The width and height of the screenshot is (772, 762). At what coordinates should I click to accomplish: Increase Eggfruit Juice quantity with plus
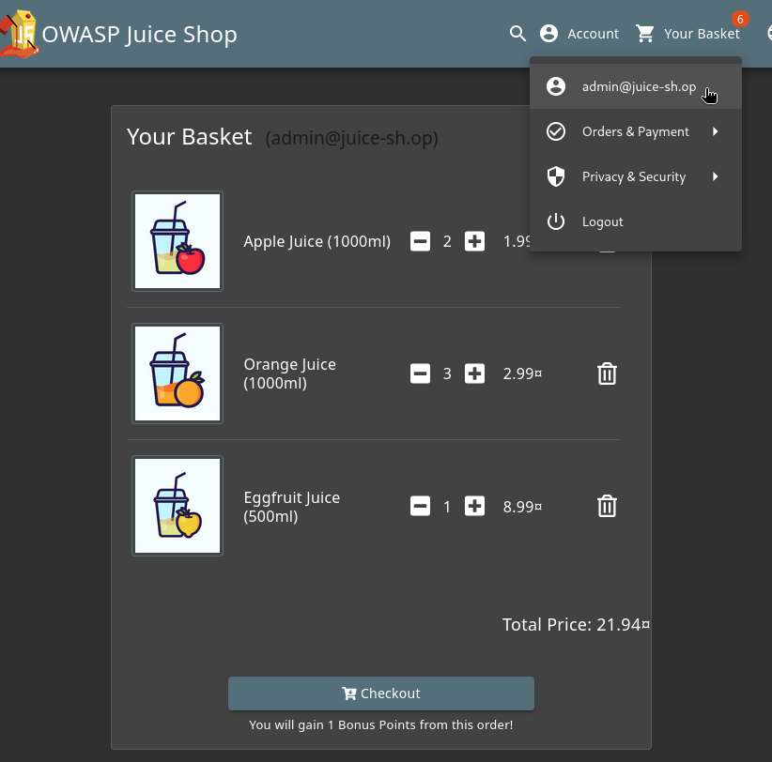(474, 506)
